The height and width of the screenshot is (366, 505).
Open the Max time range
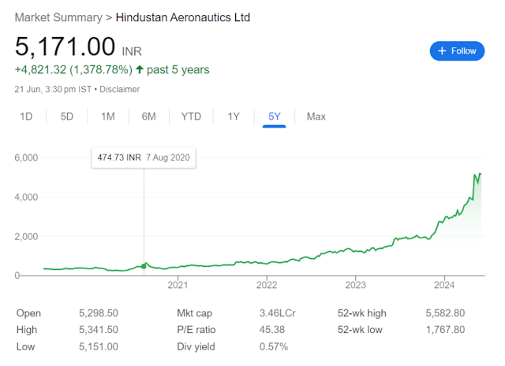[316, 116]
